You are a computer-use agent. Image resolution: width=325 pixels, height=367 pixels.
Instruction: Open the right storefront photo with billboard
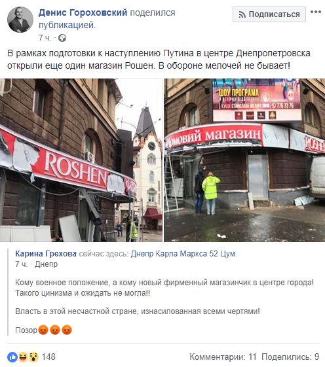244,160
